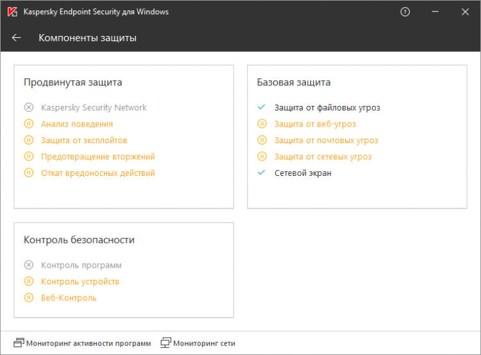The width and height of the screenshot is (481, 355).
Task: Click the checkmark beside Защита от файловых угроз
Action: (261, 108)
